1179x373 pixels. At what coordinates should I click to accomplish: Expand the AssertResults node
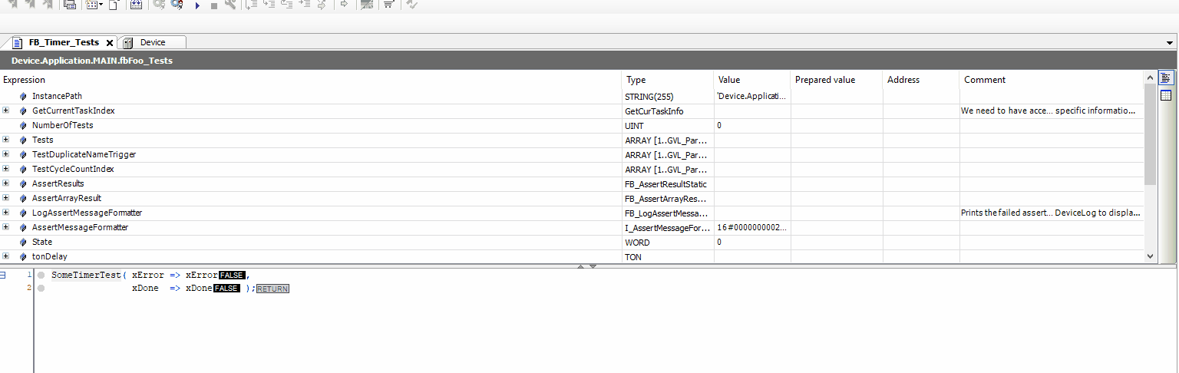[x=6, y=183]
